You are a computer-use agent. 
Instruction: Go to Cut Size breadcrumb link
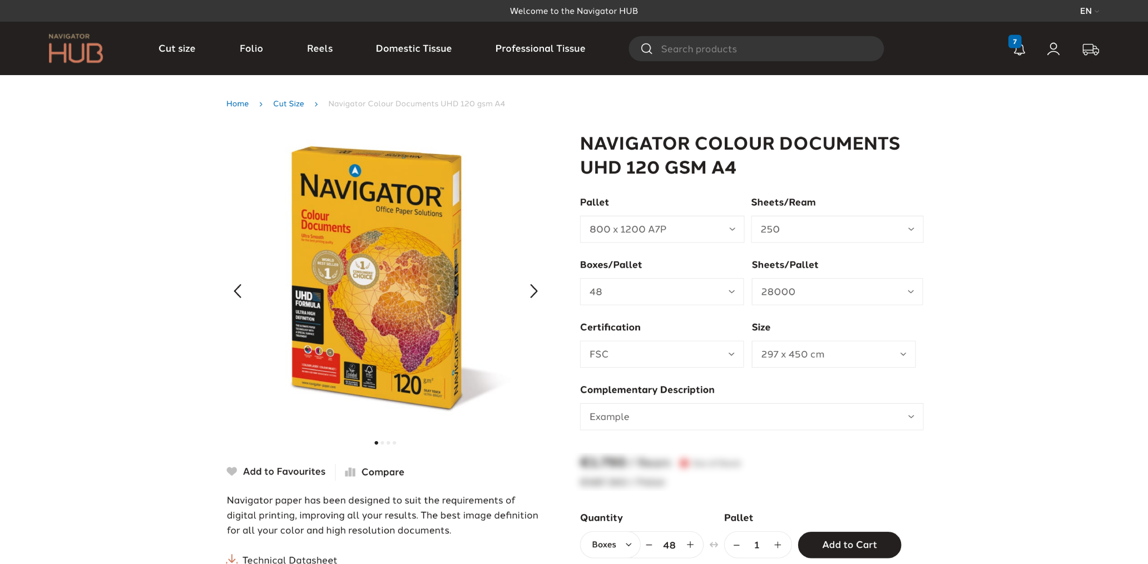pos(288,103)
